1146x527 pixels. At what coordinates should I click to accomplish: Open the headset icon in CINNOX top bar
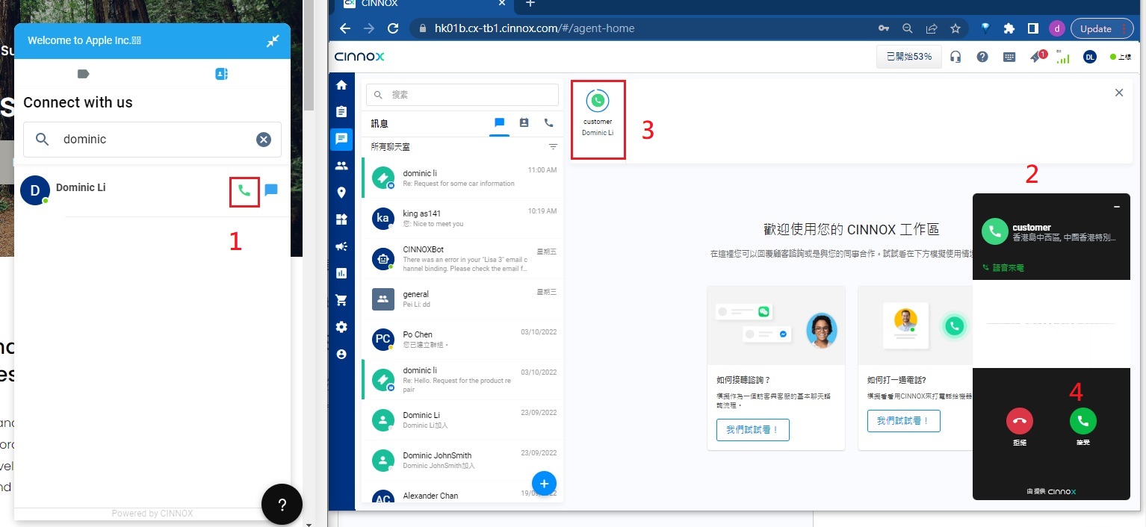pos(955,57)
